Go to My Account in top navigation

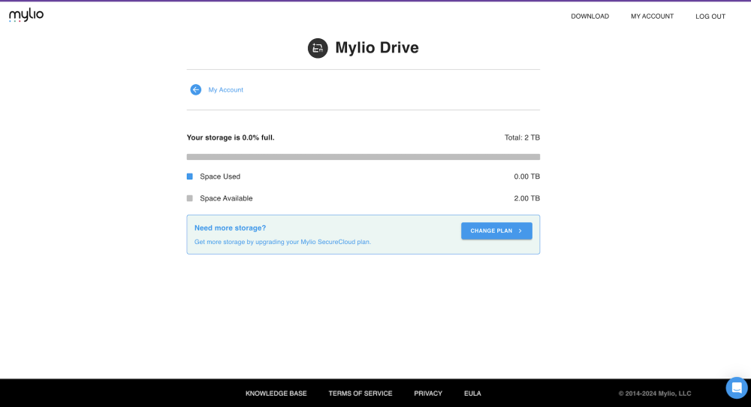click(x=652, y=17)
